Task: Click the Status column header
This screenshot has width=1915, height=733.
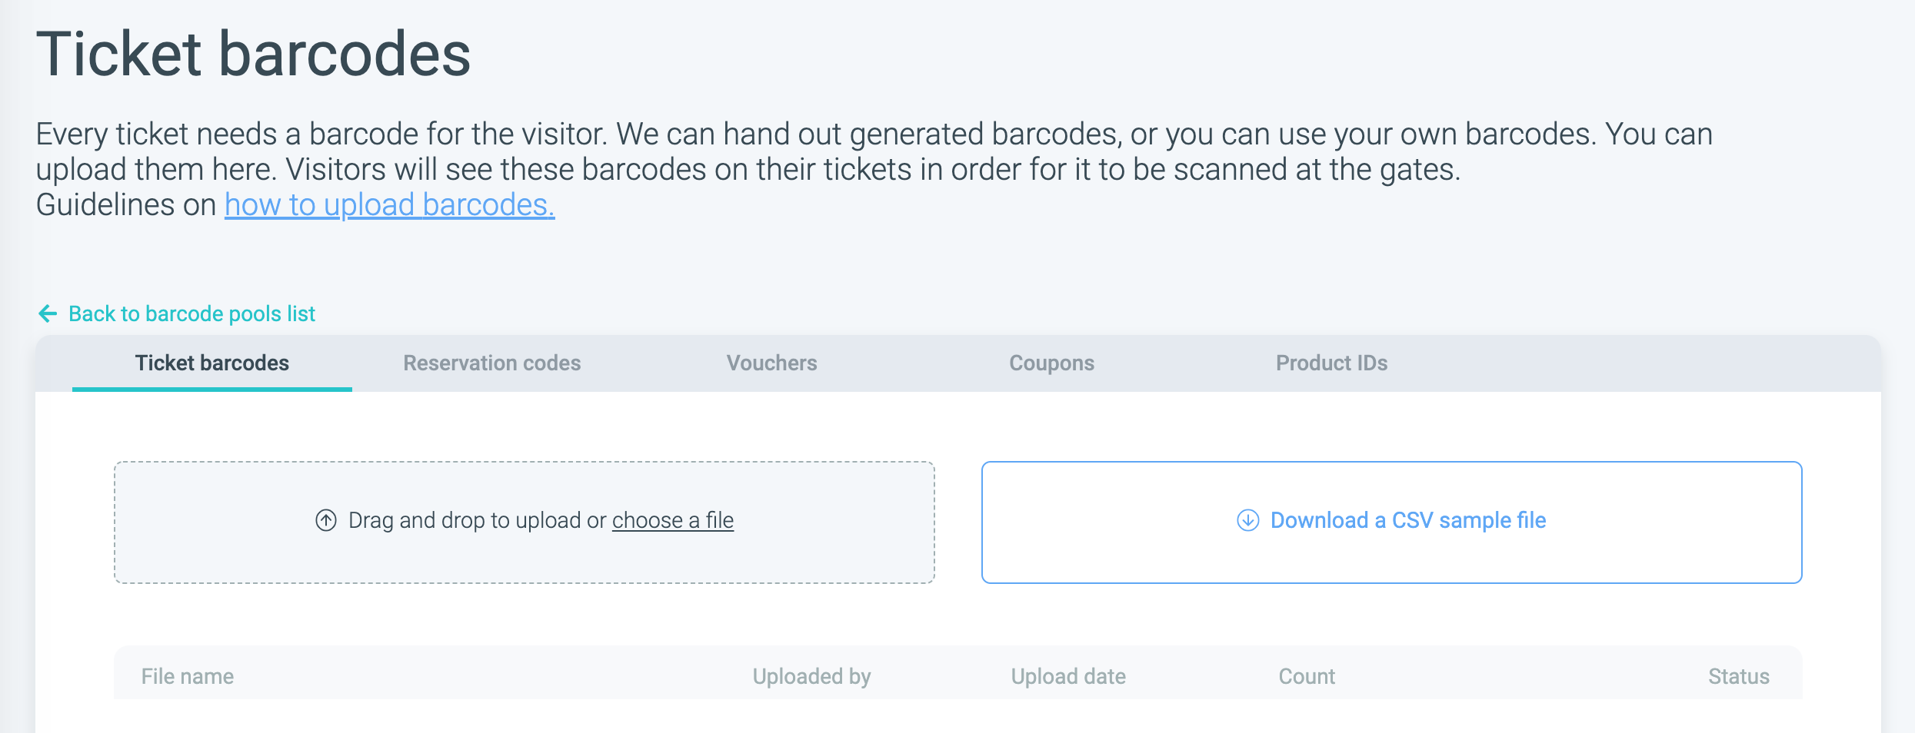Action: pyautogui.click(x=1739, y=676)
